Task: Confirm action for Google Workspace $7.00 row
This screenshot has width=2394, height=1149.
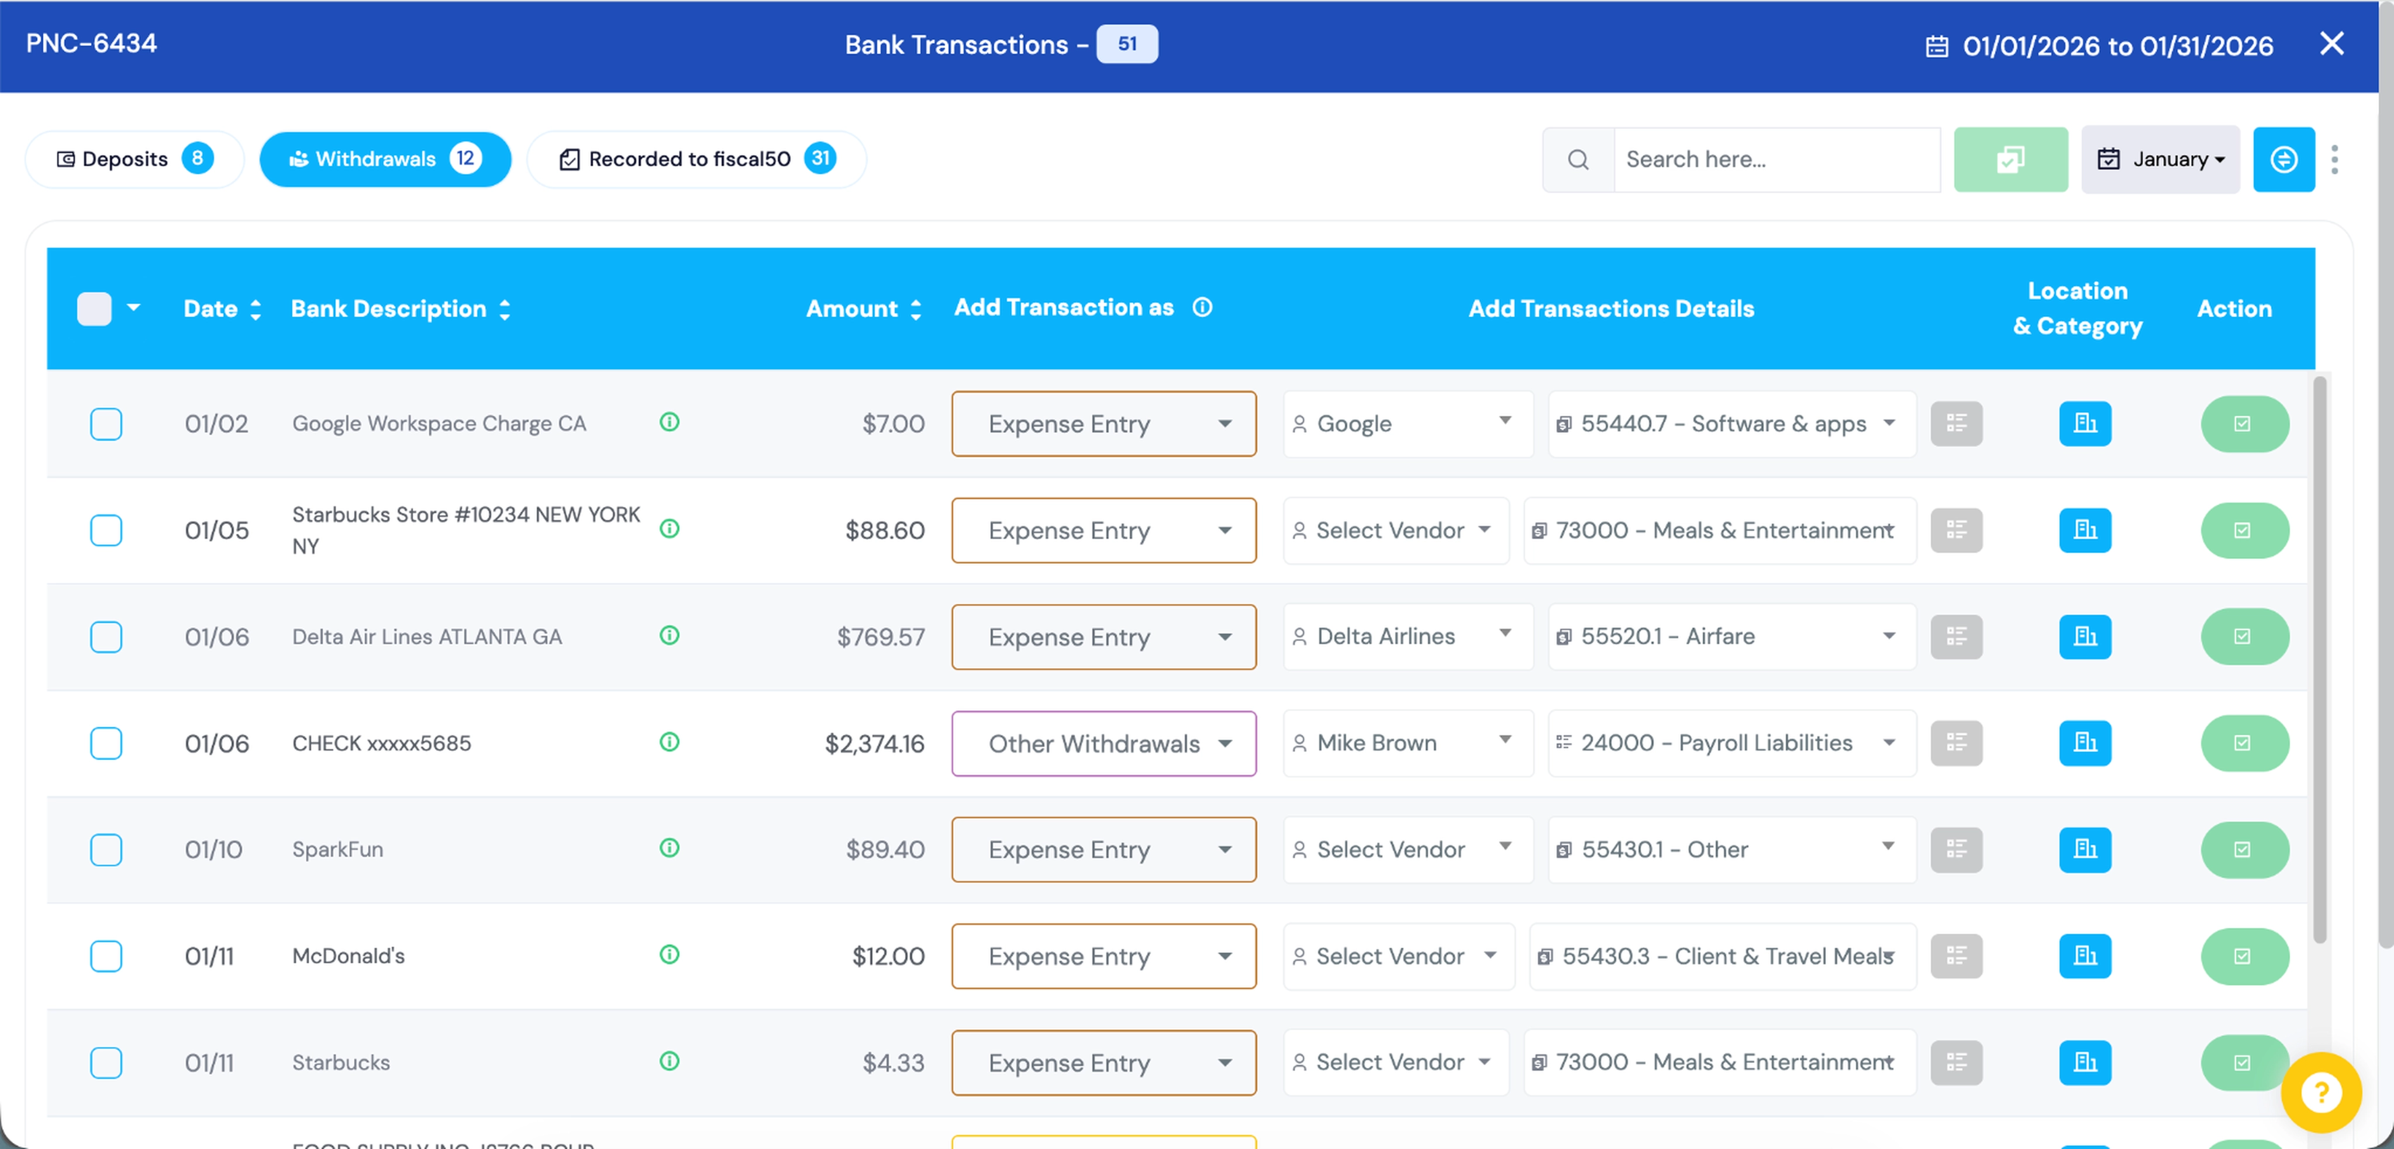Action: 2244,424
